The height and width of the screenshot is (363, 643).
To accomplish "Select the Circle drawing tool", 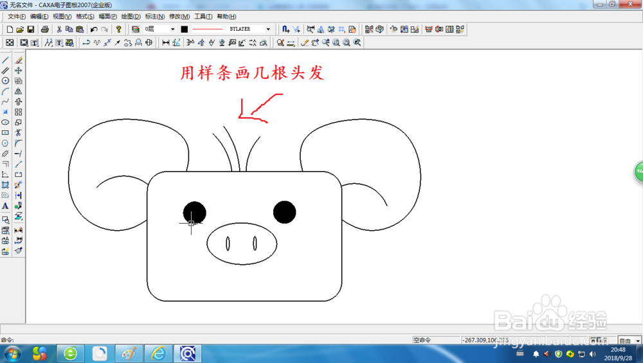I will coord(5,81).
